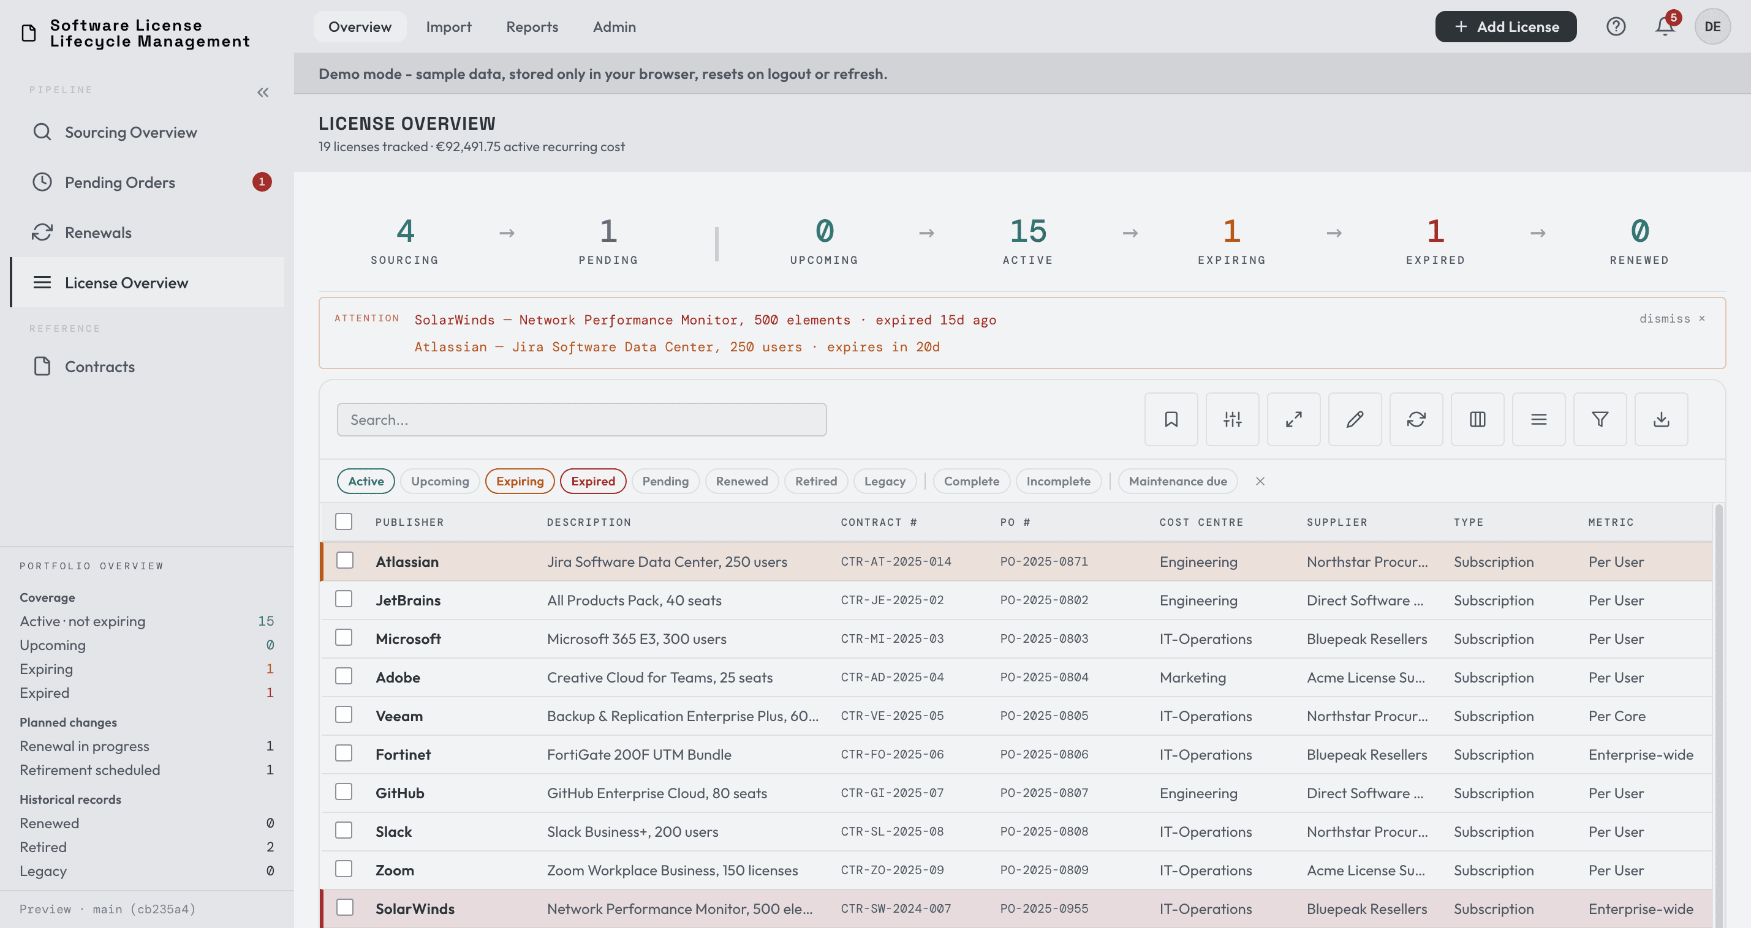Click the pencil edit icon

[x=1354, y=419]
